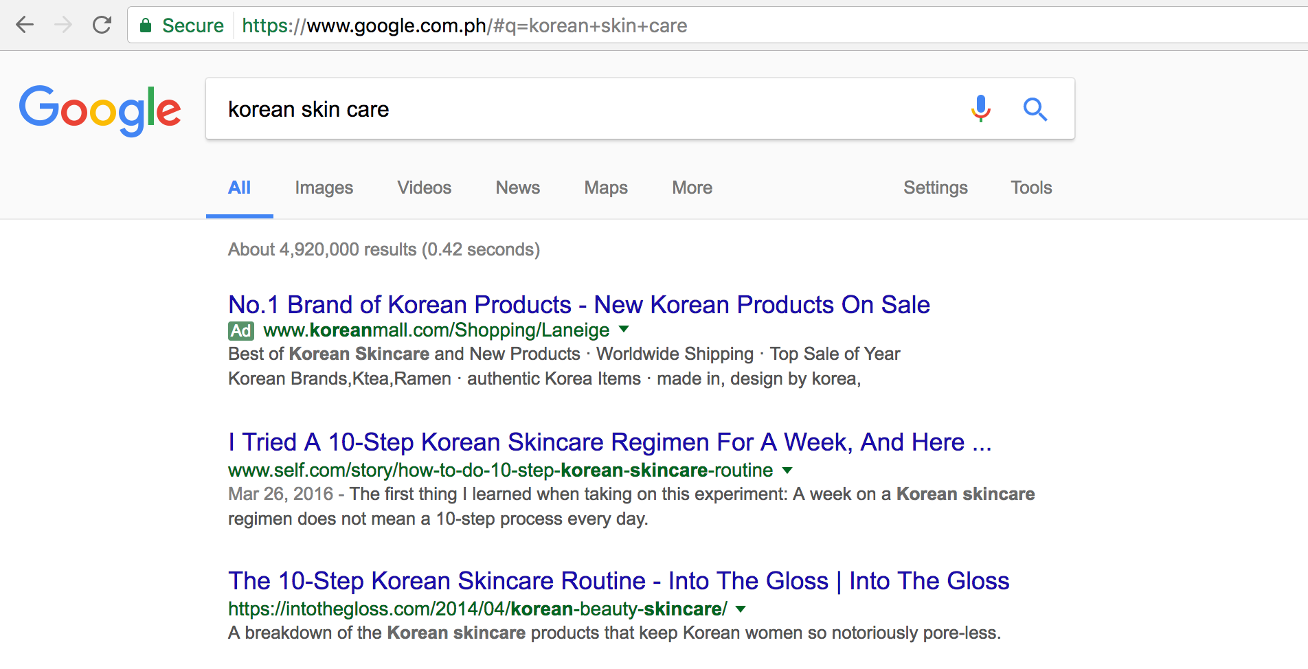This screenshot has width=1308, height=669.
Task: Click the back navigation arrow
Action: 25,25
